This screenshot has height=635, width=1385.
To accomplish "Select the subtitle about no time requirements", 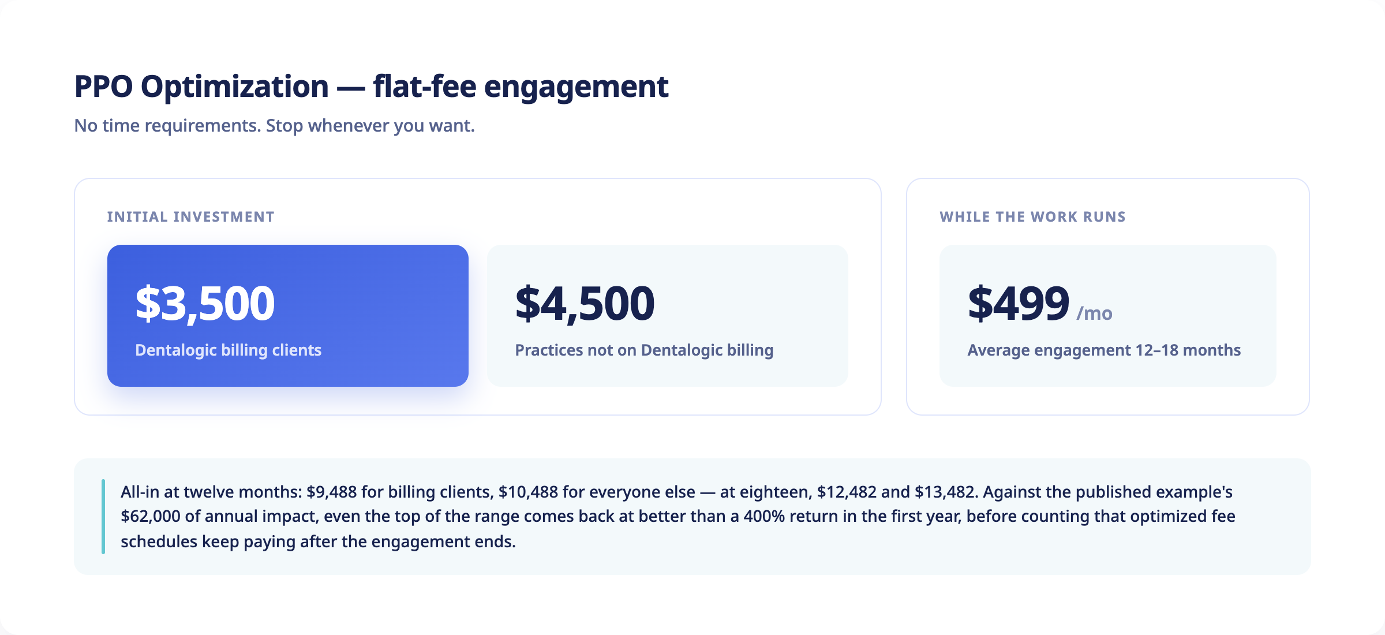I will pyautogui.click(x=275, y=125).
